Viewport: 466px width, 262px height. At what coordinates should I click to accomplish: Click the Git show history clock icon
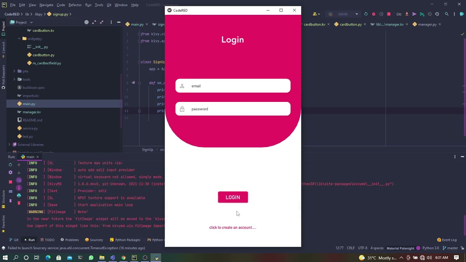click(430, 14)
